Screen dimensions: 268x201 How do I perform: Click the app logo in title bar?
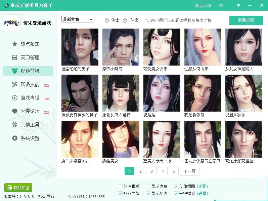(x=6, y=5)
